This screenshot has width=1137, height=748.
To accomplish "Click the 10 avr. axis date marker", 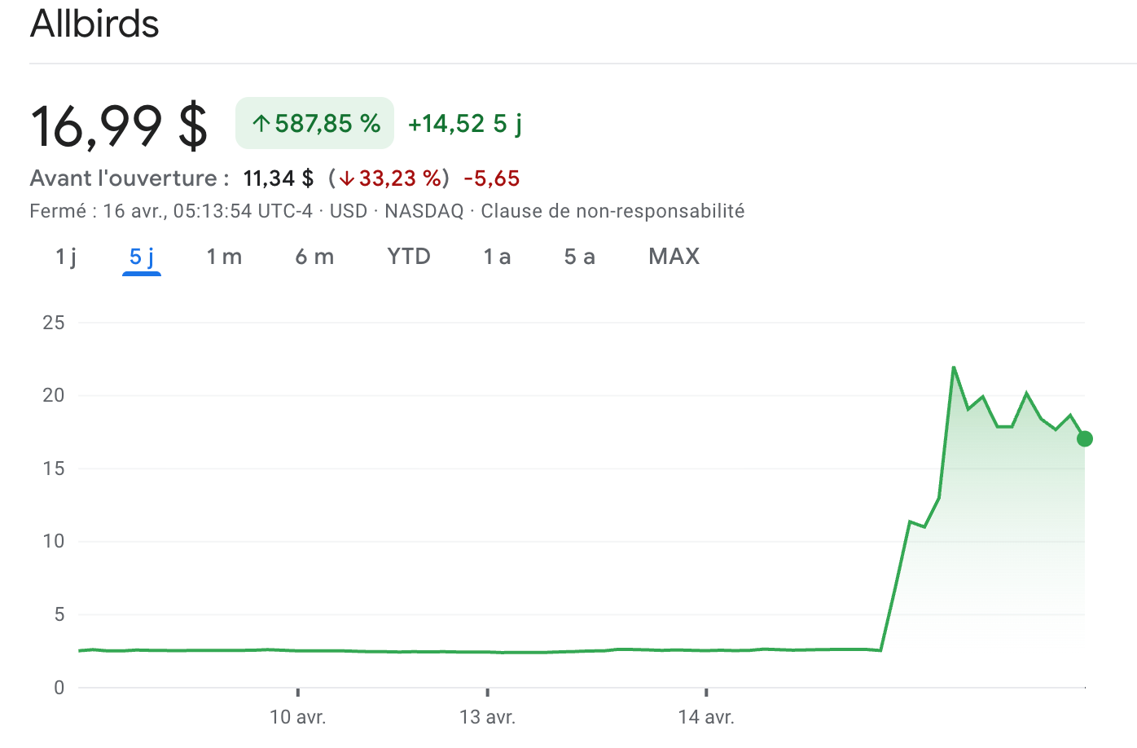I will tap(297, 717).
